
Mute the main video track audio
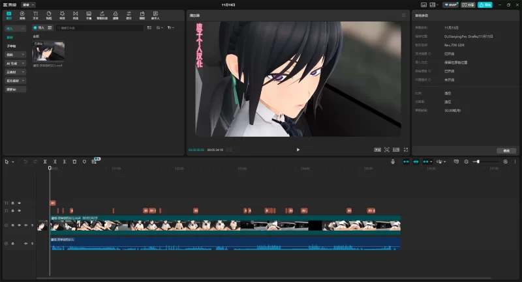(26, 225)
